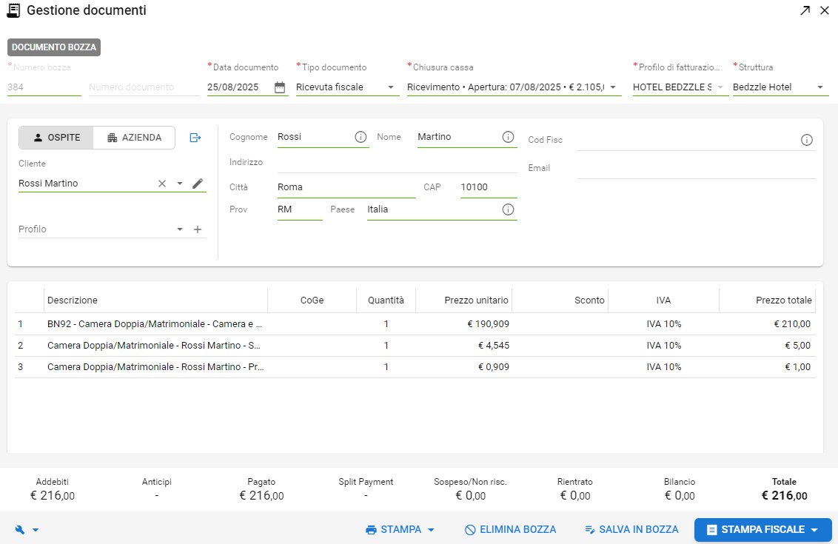The height and width of the screenshot is (544, 838).
Task: Click the info icon next to Nome
Action: (508, 137)
